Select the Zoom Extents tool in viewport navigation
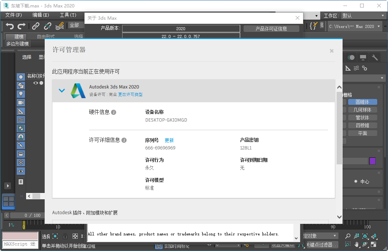The image size is (388, 251). pos(365,236)
